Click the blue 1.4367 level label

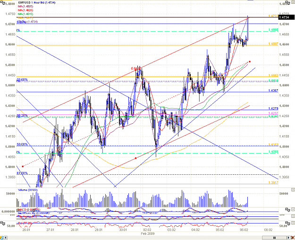[x=273, y=91]
